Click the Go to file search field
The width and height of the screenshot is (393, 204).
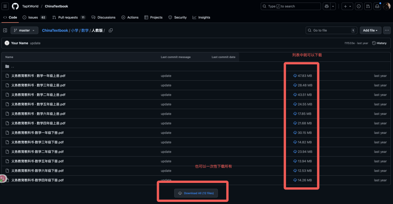coord(331,31)
